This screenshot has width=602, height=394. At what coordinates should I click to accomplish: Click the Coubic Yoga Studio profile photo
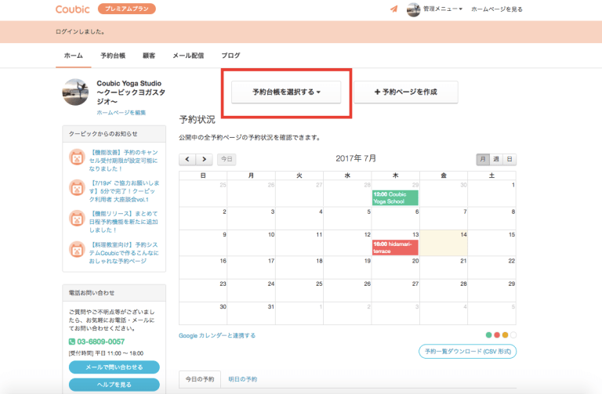(75, 92)
